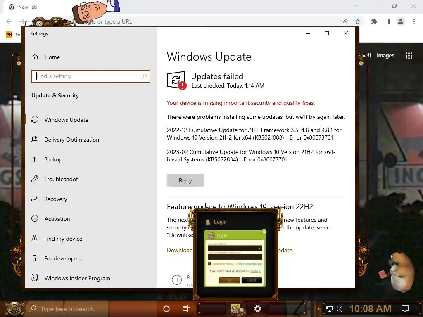Click the account password field in the Login dialog
The width and height of the screenshot is (423, 317).
point(235,257)
